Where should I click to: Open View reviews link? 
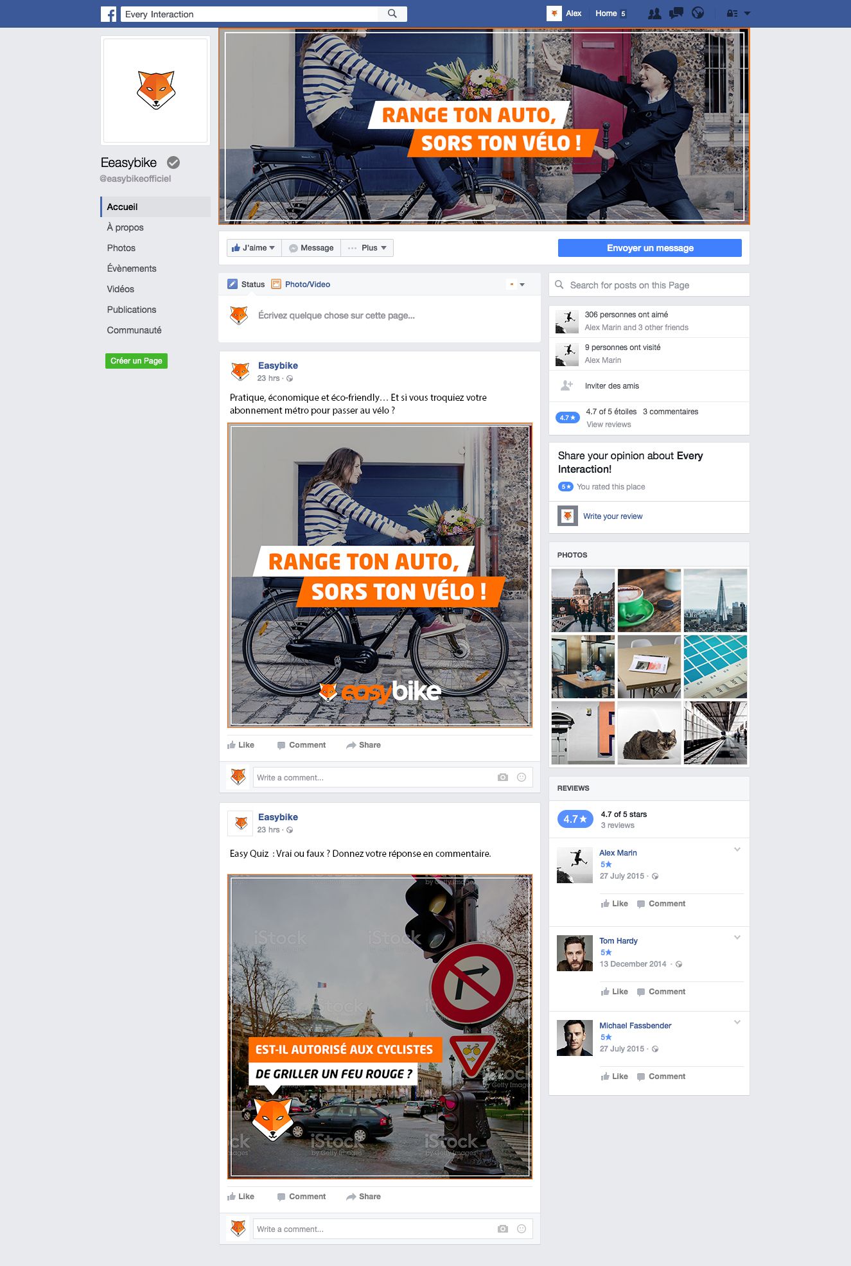[x=609, y=425]
